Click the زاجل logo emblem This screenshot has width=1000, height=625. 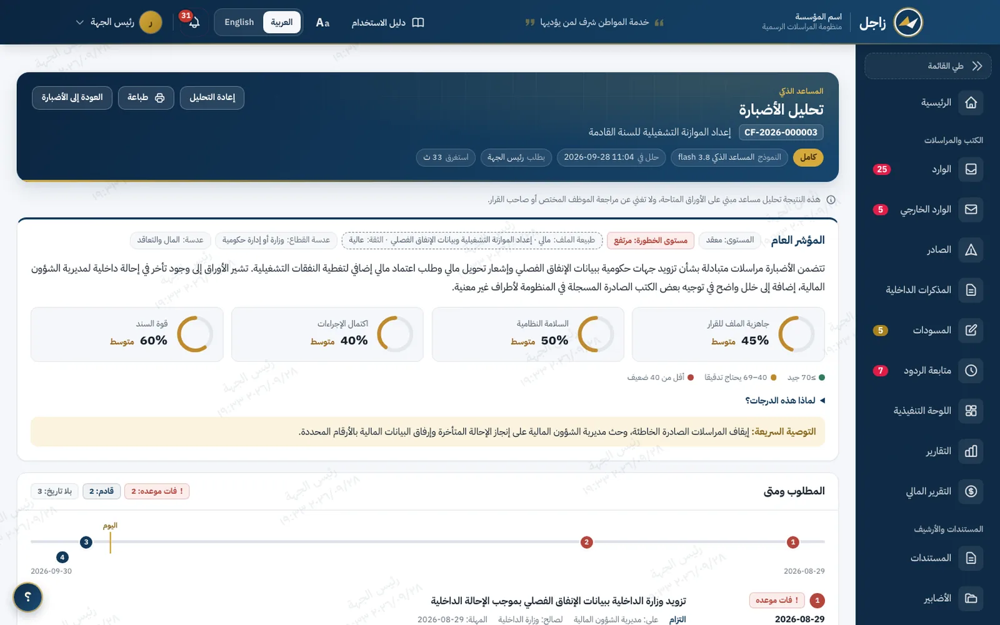pos(908,22)
